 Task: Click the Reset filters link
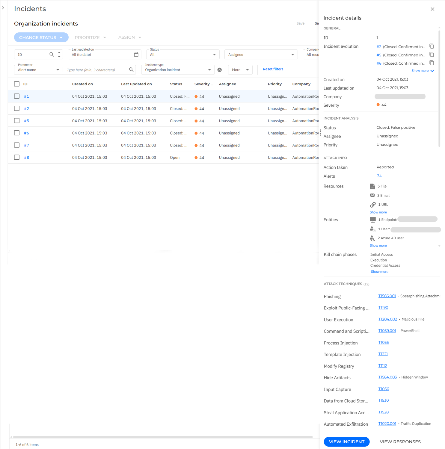[273, 69]
